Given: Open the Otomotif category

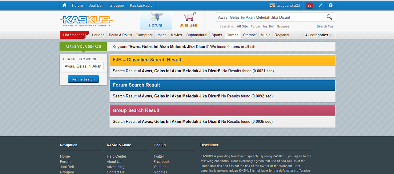Looking at the screenshot, I should [x=250, y=35].
